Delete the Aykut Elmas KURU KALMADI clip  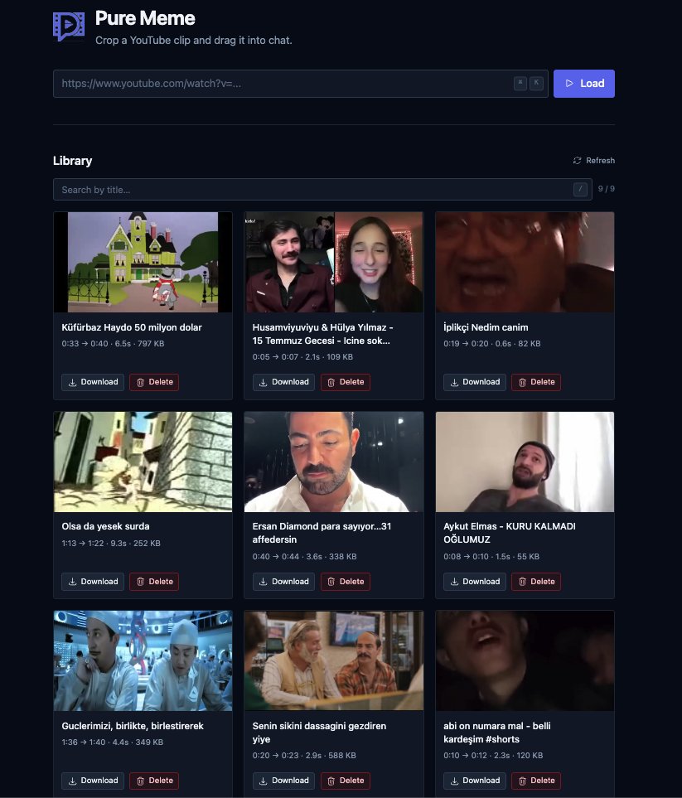[x=536, y=582]
